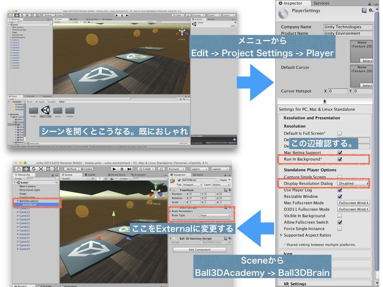Open the Shaded draw mode dropdown in the bottom Scene view

click(x=75, y=179)
